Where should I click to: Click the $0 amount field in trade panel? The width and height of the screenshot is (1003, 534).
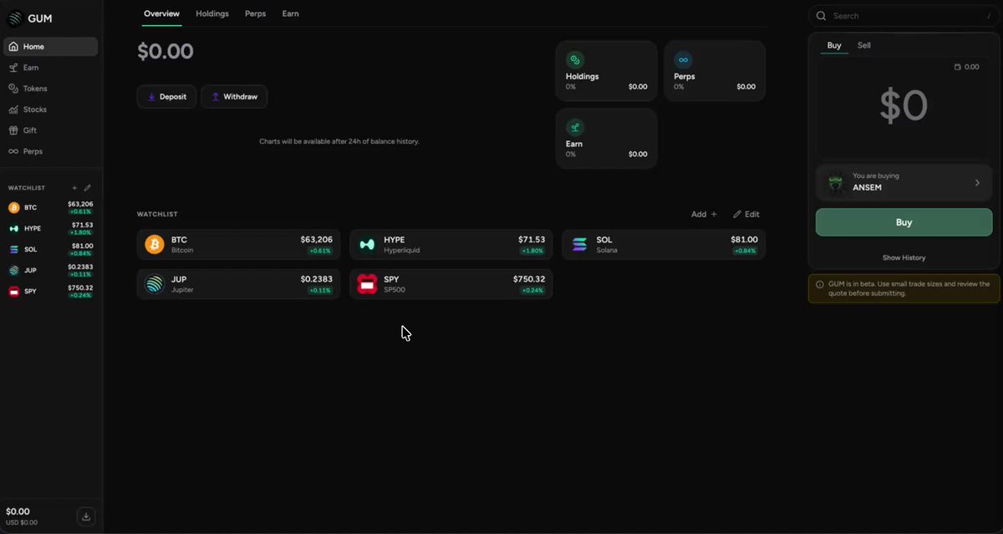904,106
